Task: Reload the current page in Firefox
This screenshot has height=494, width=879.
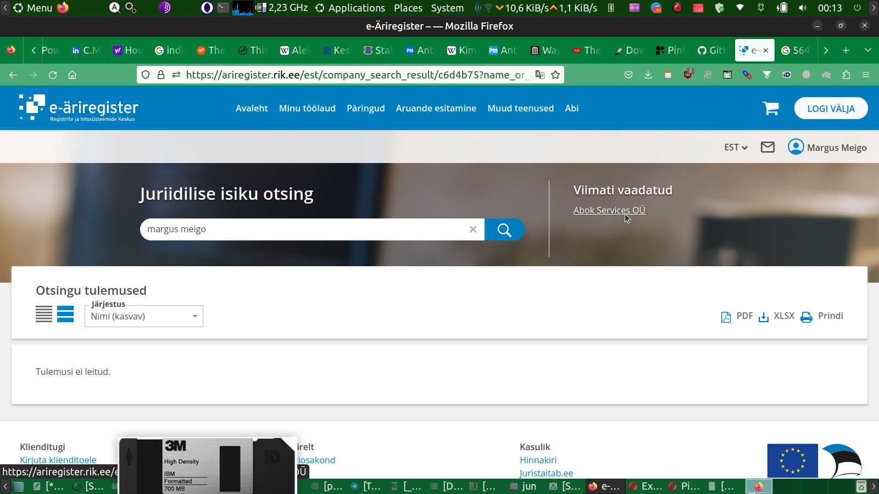Action: (x=53, y=75)
